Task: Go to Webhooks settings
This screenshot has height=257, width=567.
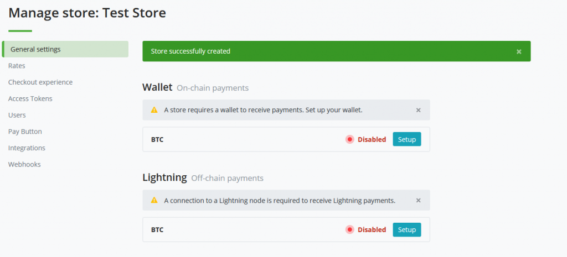Action: pos(24,164)
